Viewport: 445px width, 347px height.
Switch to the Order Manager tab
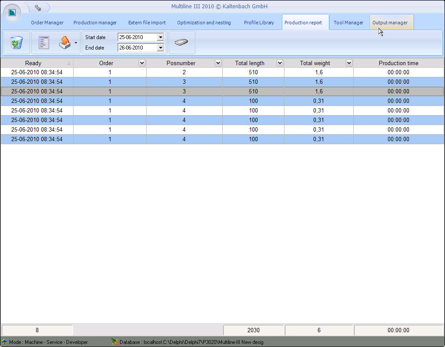(47, 23)
